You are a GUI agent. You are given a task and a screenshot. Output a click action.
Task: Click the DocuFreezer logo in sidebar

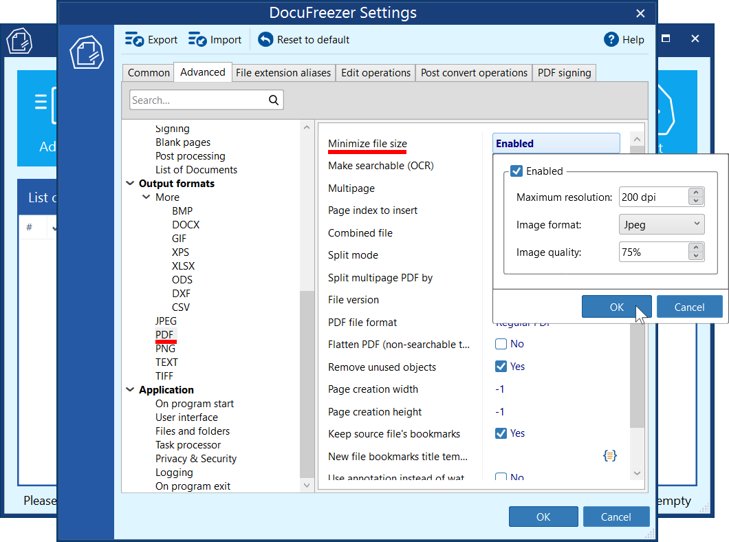(x=87, y=52)
